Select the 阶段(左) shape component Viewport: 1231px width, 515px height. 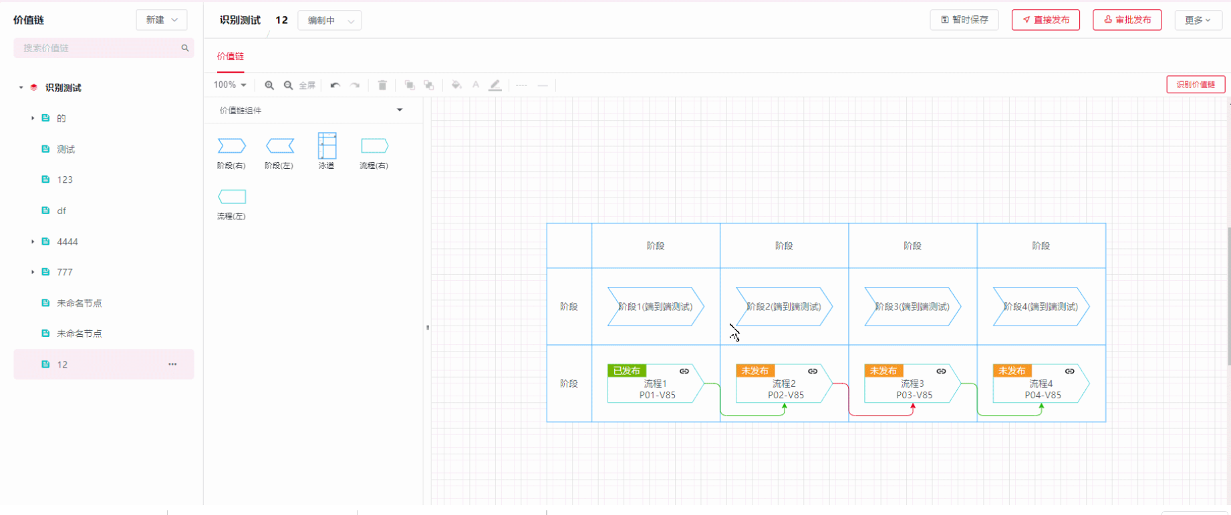point(279,152)
